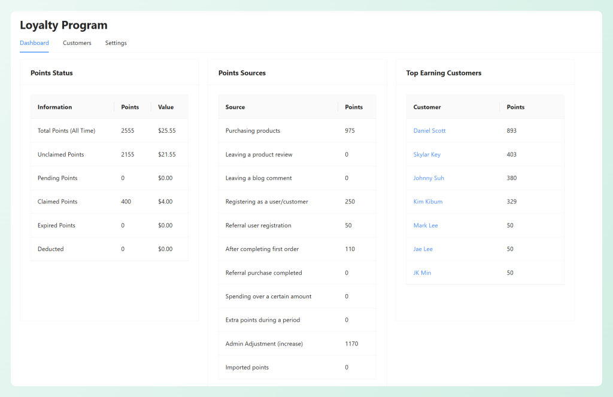View Skylar Key's customer details
The width and height of the screenshot is (613, 397).
point(427,154)
